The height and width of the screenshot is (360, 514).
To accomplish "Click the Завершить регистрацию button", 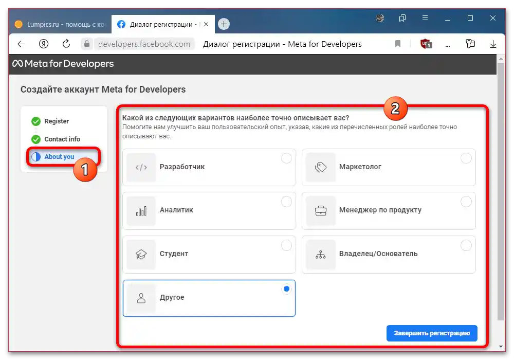I will pyautogui.click(x=432, y=333).
